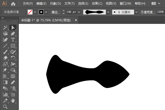Click the Illustrator Ai logo
This screenshot has width=165, height=110.
[x=5, y=4]
